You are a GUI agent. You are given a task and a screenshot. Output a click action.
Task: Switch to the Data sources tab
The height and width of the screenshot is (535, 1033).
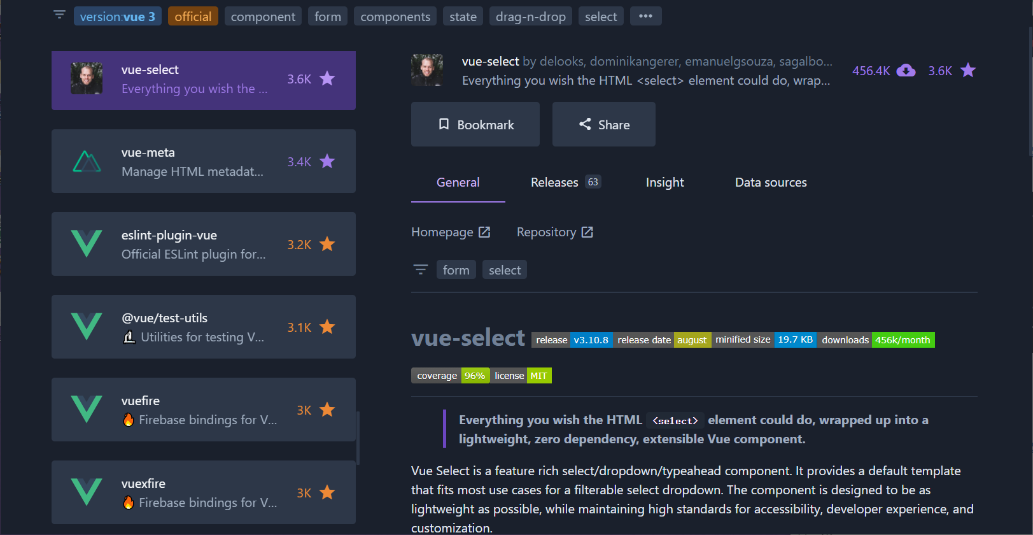pos(771,183)
